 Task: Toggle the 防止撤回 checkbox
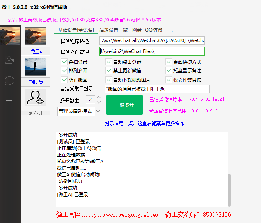coord(64,80)
